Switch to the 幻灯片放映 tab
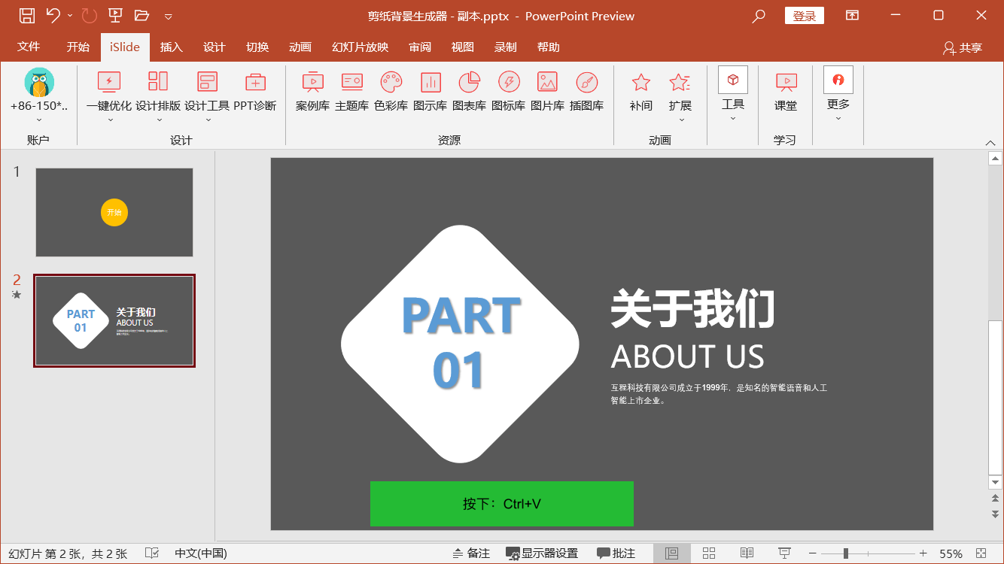1004x564 pixels. 361,47
